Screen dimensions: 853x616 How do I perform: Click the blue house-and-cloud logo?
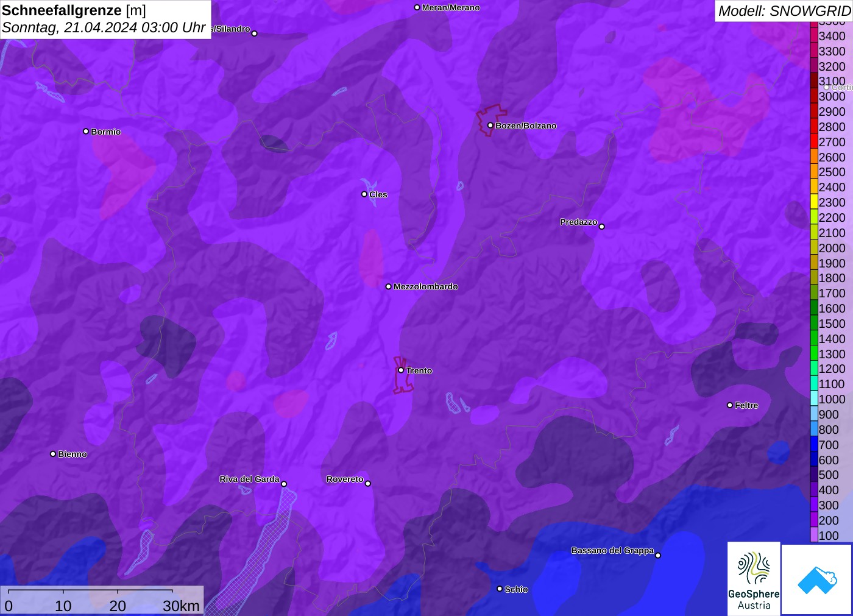(x=817, y=579)
